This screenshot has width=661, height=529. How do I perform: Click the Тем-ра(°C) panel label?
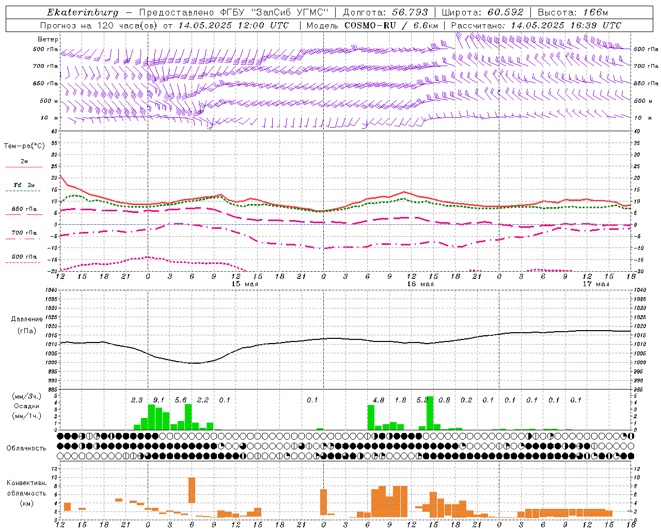pyautogui.click(x=24, y=146)
